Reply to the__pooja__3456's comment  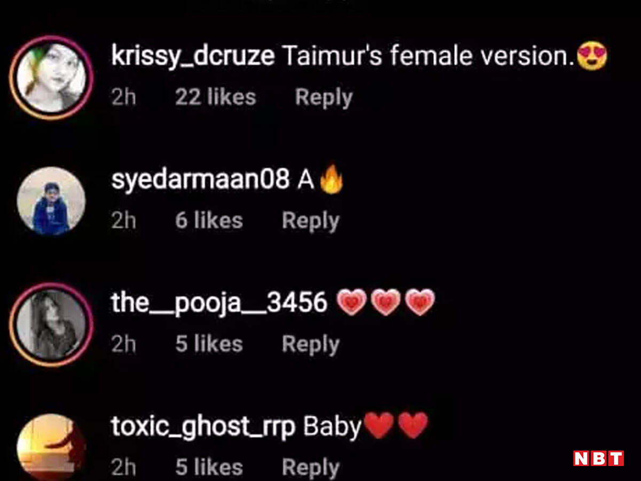310,345
